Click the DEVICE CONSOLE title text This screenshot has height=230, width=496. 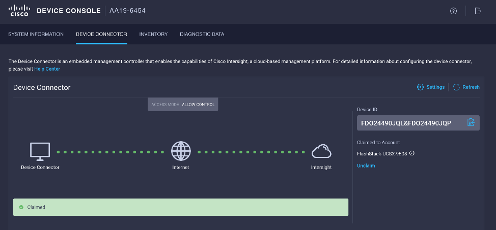tap(69, 11)
